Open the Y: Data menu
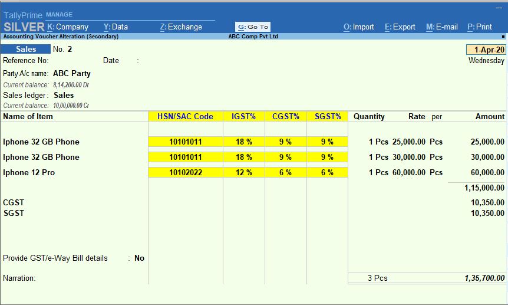The image size is (508, 305). click(116, 27)
